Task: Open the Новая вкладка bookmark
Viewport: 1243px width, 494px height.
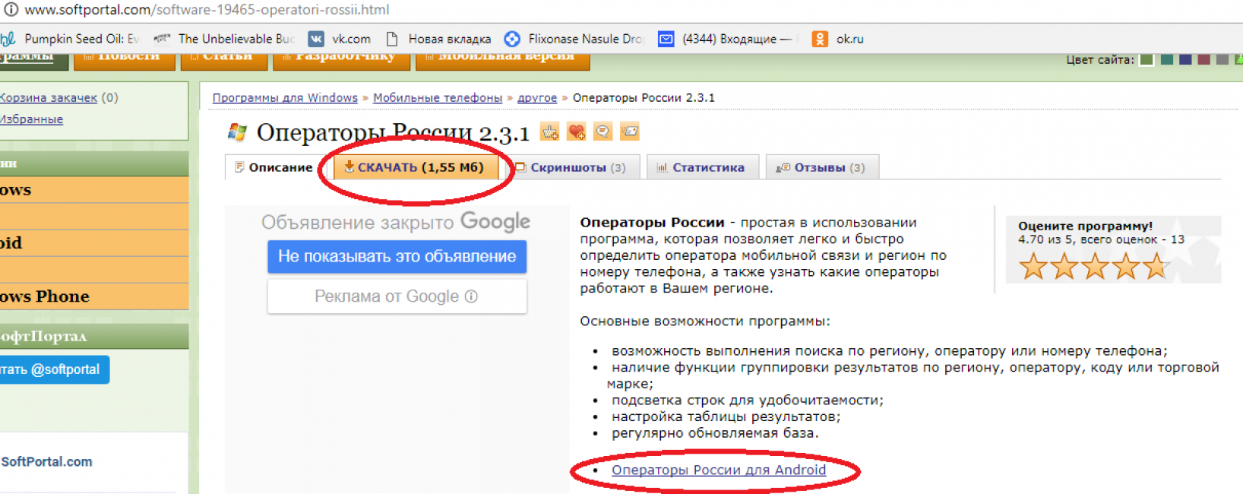Action: click(438, 39)
